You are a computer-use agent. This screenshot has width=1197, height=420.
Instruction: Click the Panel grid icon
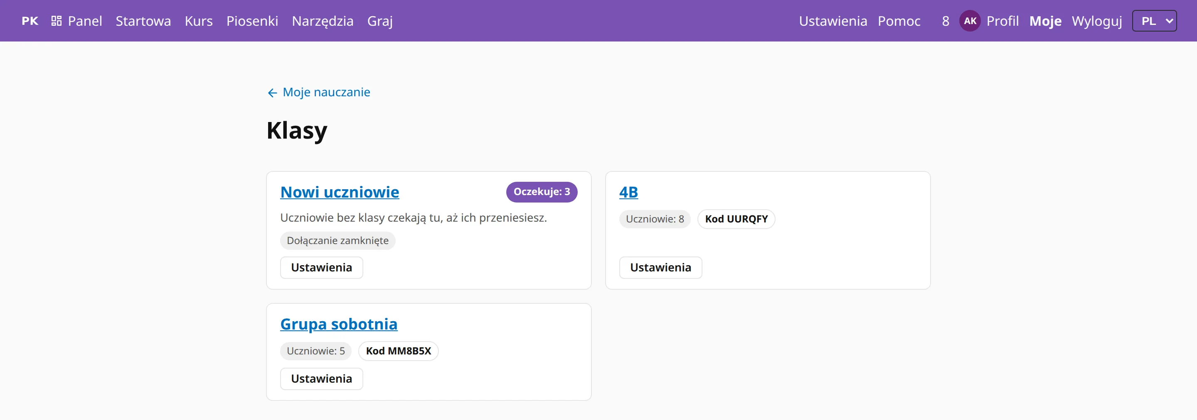[56, 21]
